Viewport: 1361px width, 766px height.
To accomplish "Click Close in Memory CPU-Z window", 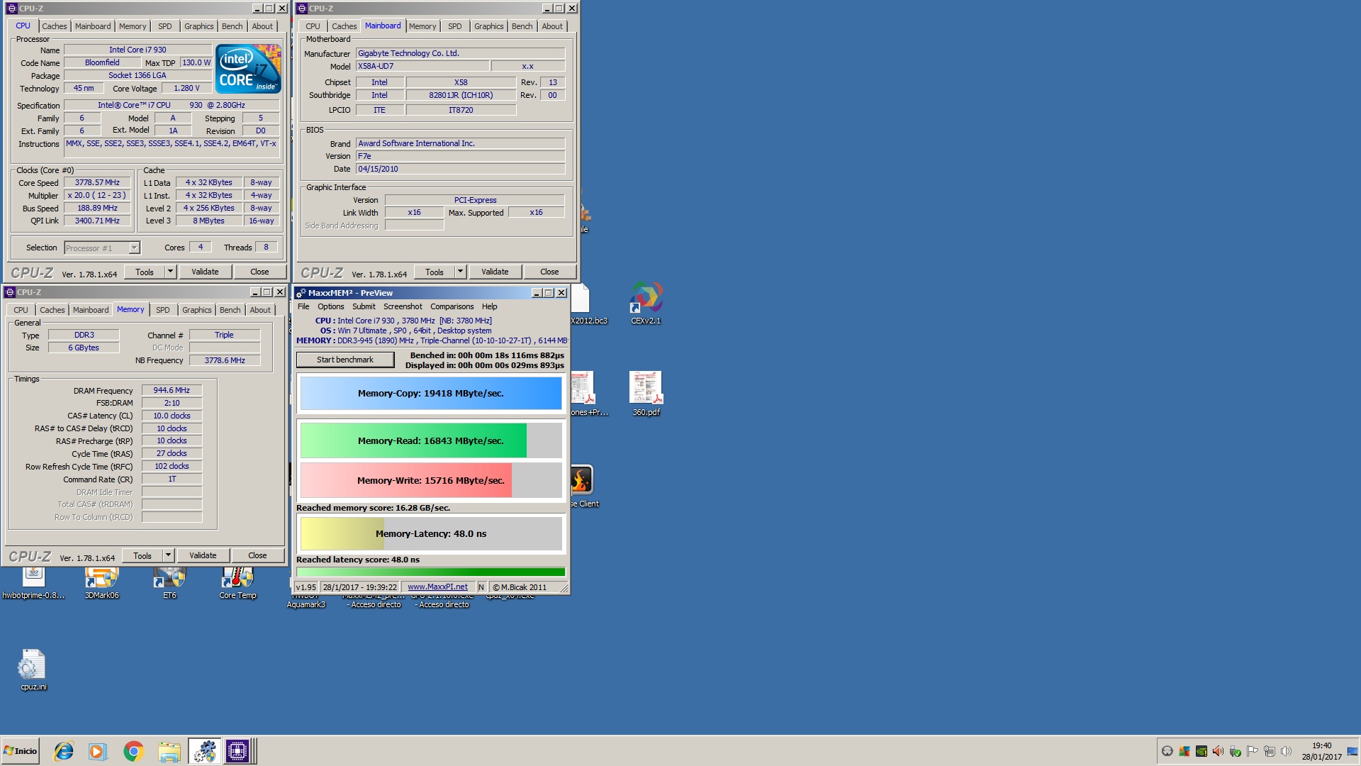I will pyautogui.click(x=257, y=555).
